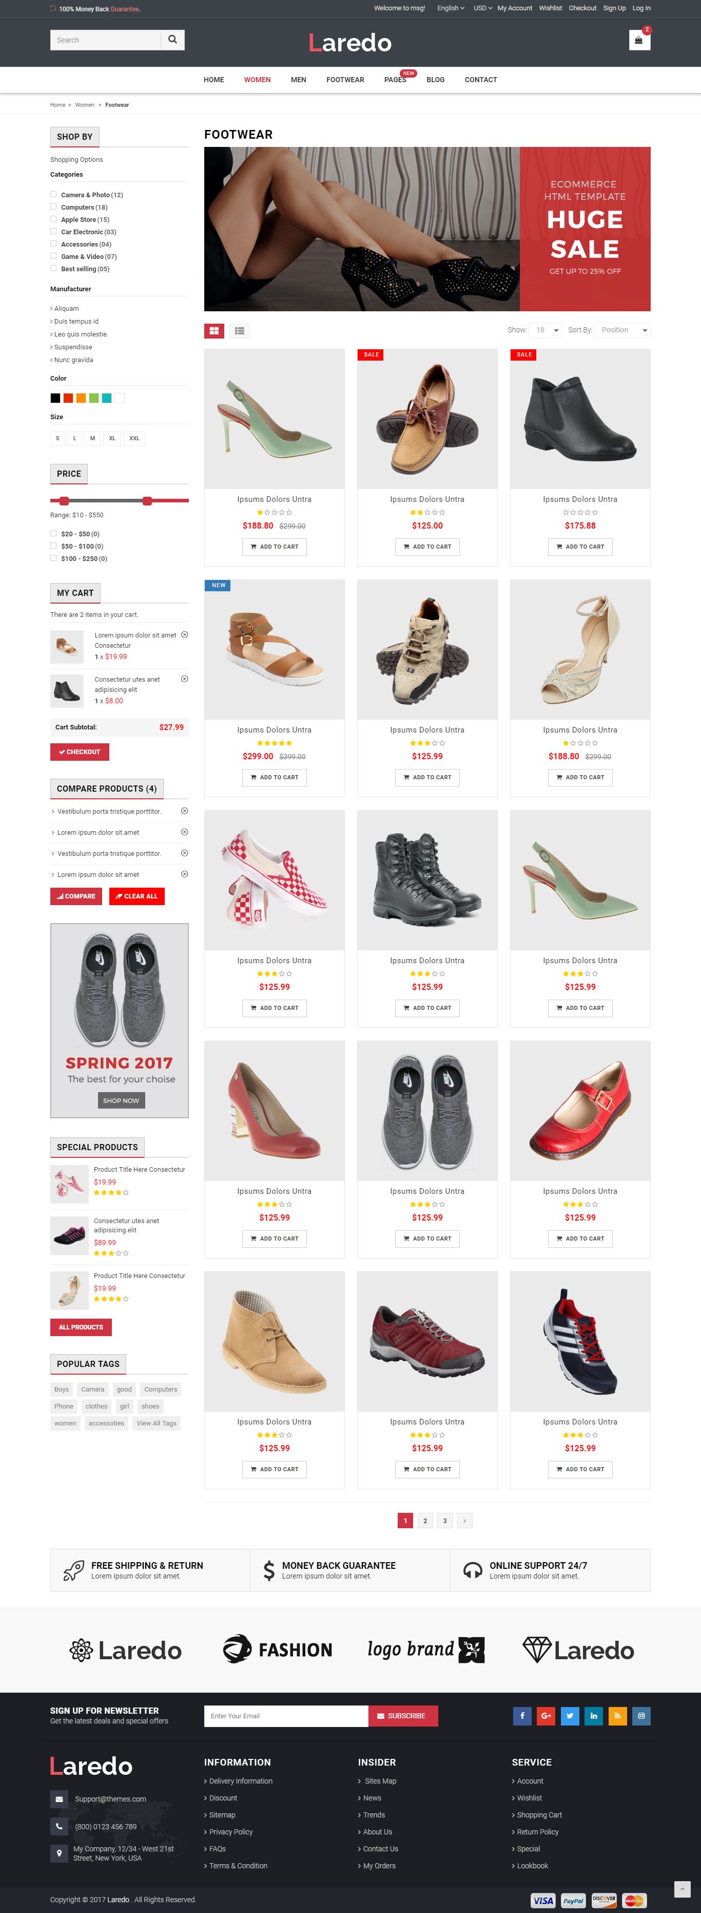Open the RSS feed icon
The image size is (701, 1913).
pyautogui.click(x=617, y=1715)
